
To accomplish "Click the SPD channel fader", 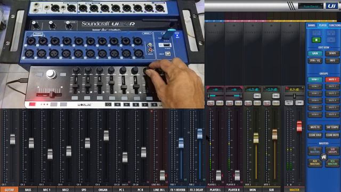I will pos(87,143).
